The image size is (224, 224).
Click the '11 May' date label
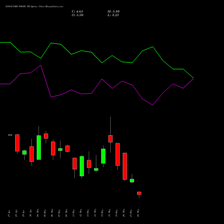(x=74, y=213)
